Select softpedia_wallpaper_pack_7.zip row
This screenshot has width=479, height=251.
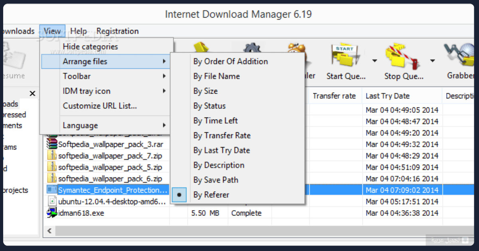(x=110, y=155)
